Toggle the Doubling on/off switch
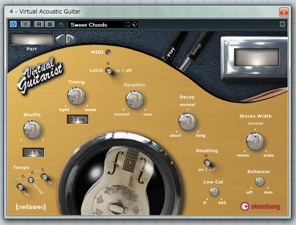Image resolution: width=296 pixels, height=225 pixels. [x=207, y=162]
